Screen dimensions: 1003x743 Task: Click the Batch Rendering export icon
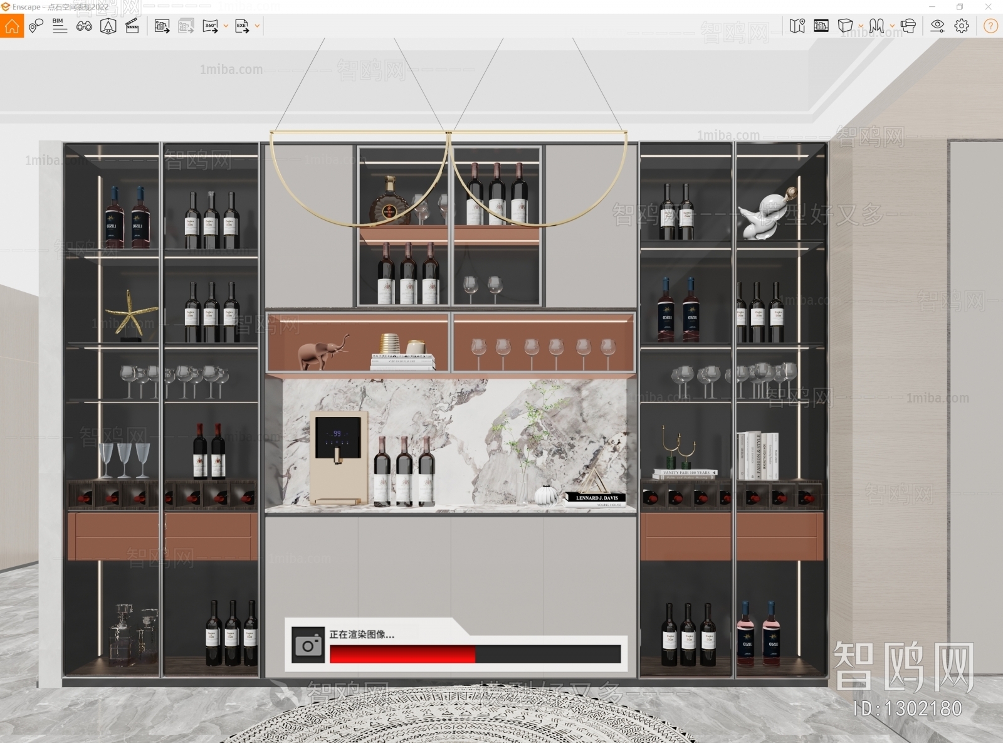(x=186, y=26)
